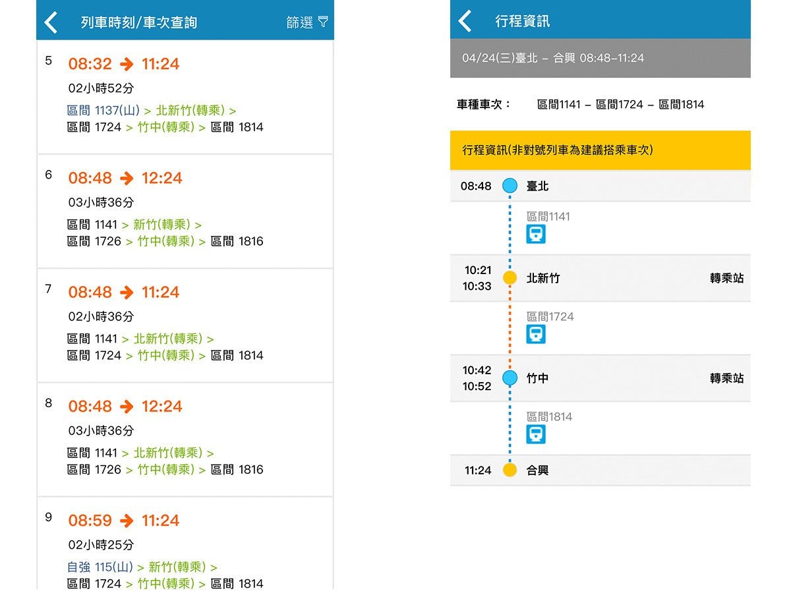Tap train icon under 區間1814

(x=536, y=434)
